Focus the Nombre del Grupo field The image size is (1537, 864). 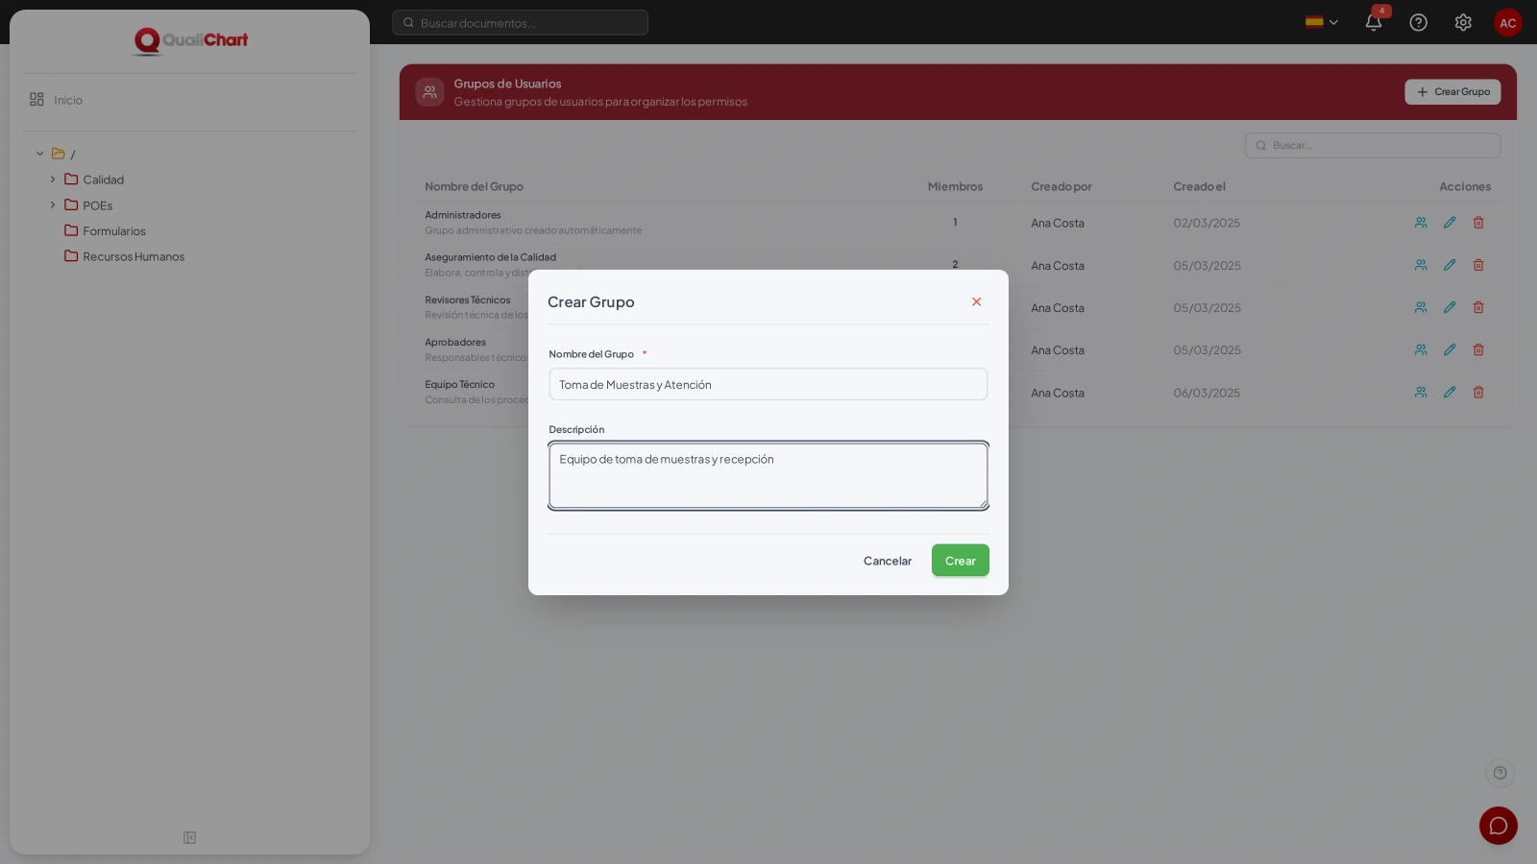click(768, 384)
